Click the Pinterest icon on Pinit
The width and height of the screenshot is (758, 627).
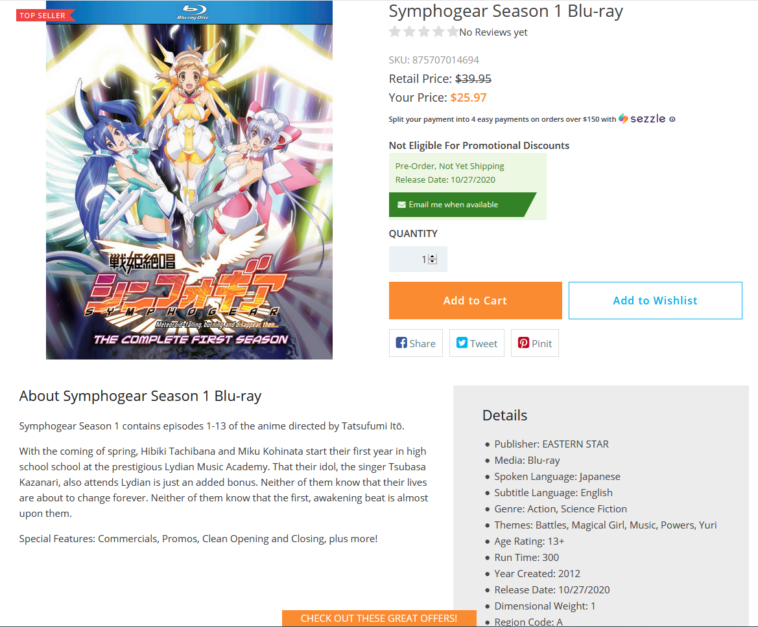523,343
